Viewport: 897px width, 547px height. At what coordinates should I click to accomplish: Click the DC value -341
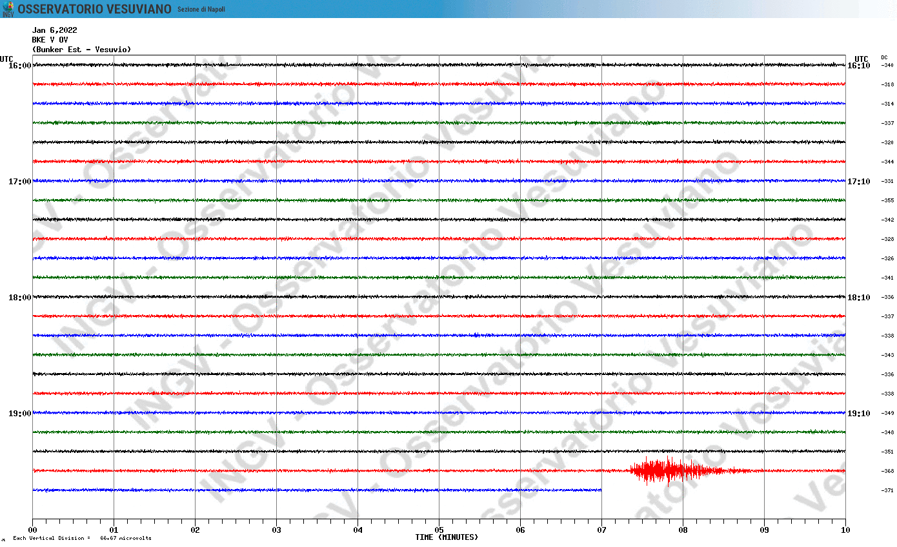(x=888, y=278)
